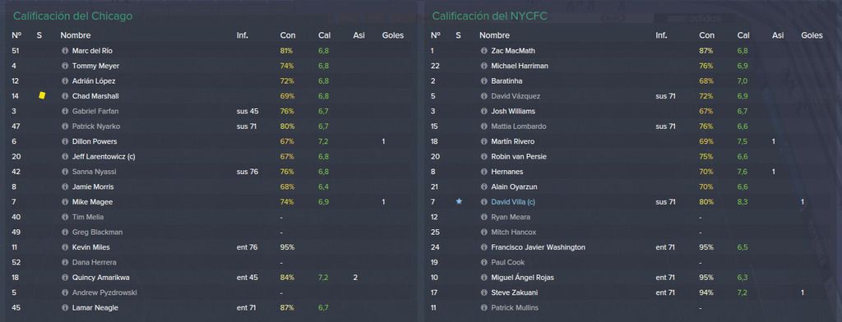Sort Chicago table by Cal column
This screenshot has height=322, width=842.
324,35
